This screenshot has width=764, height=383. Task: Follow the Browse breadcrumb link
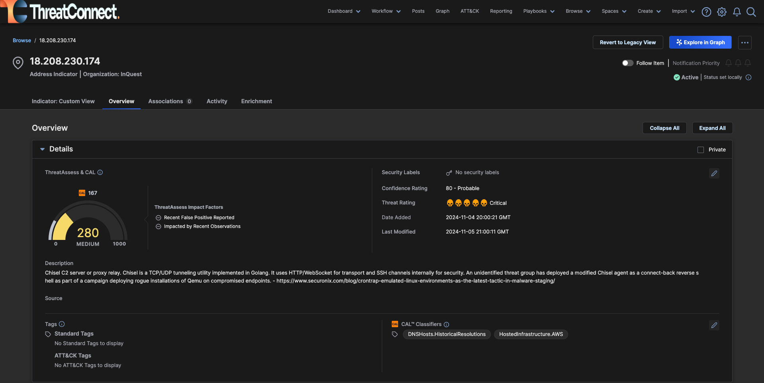click(x=22, y=41)
